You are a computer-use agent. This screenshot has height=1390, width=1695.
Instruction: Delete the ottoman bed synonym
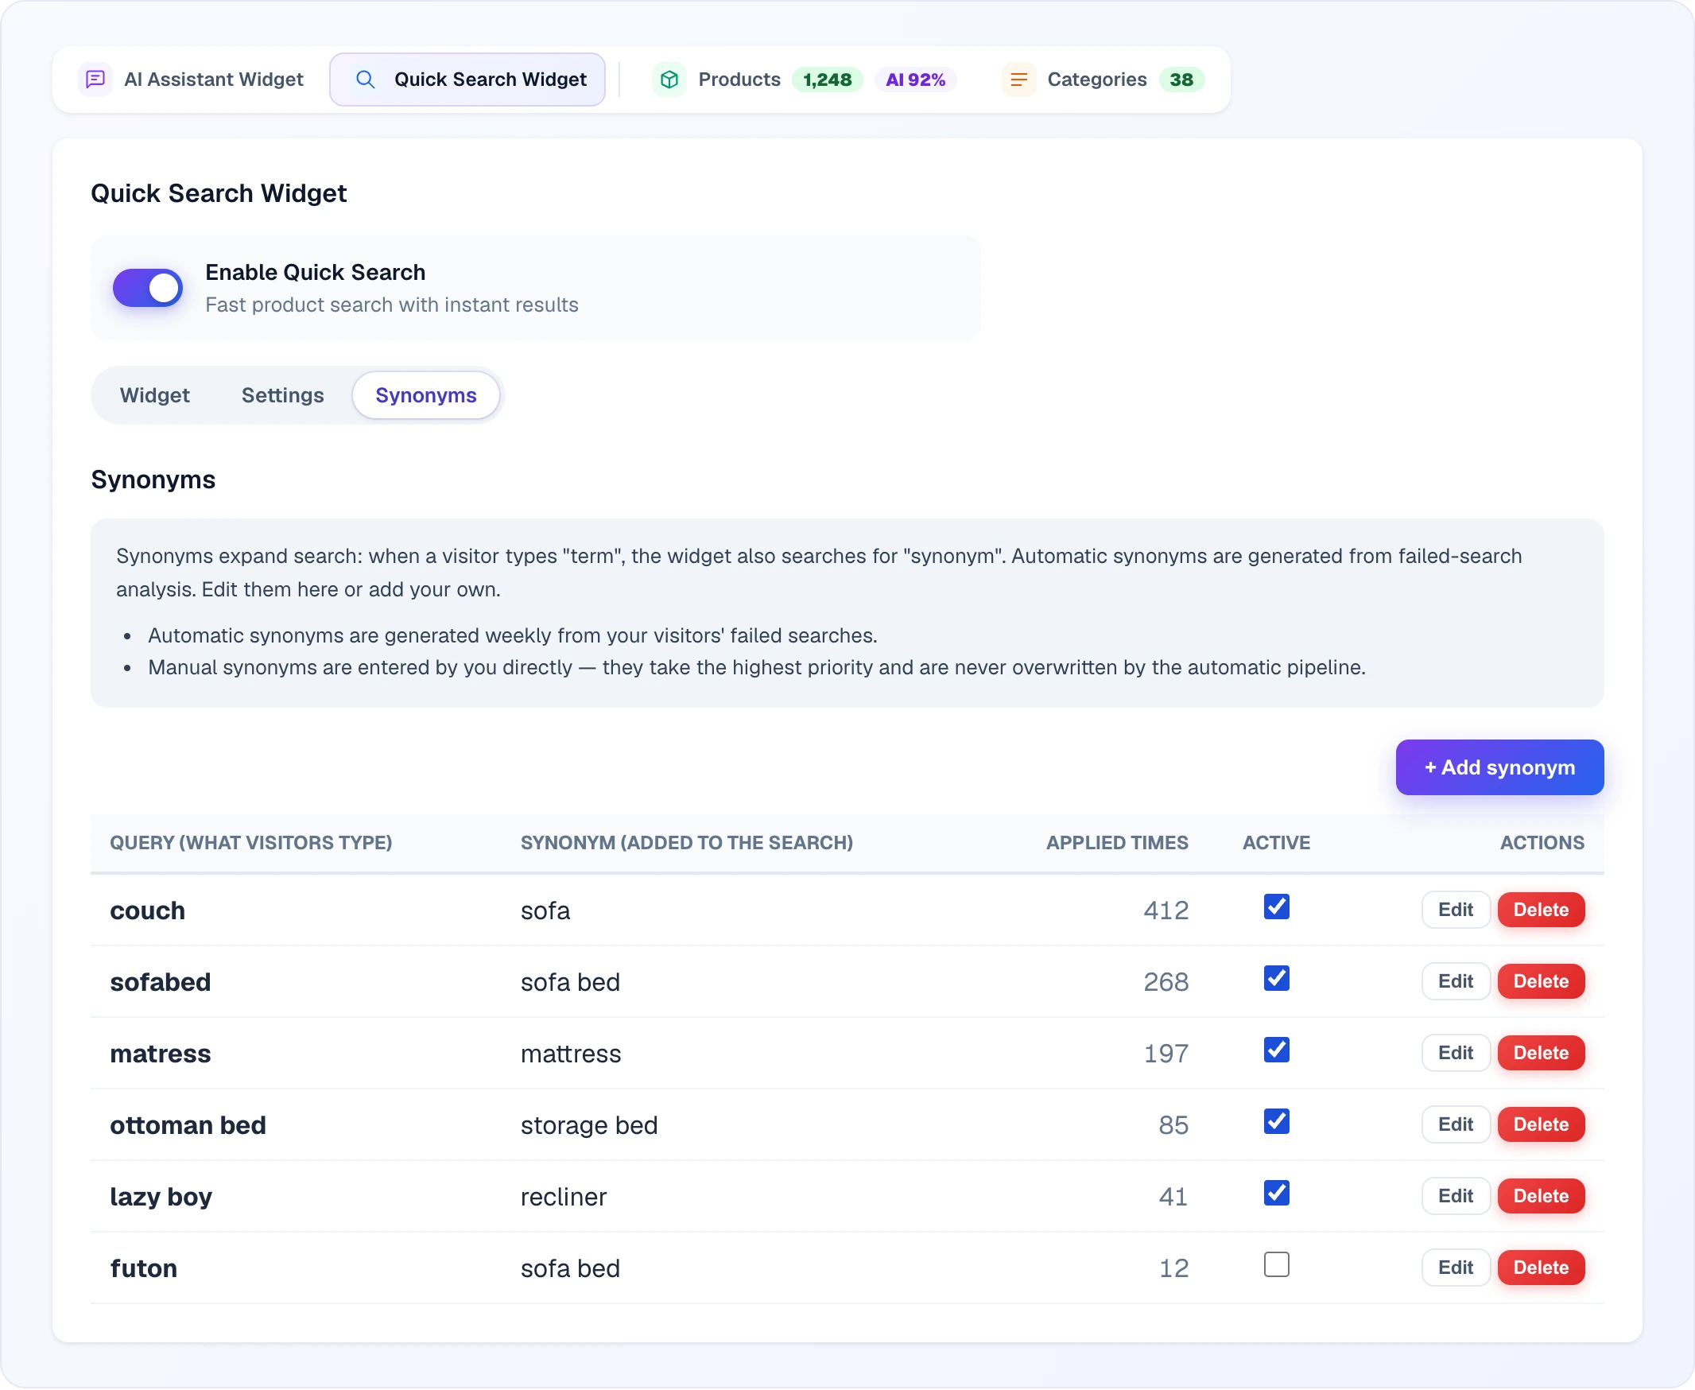1541,1125
